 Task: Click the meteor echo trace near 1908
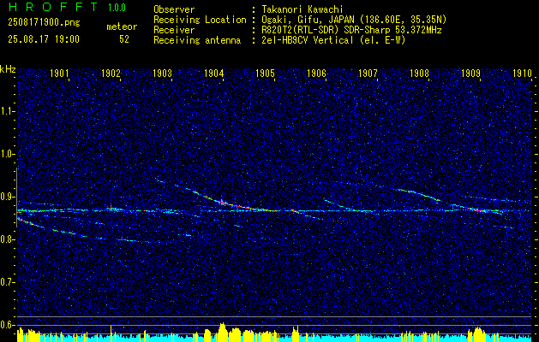click(x=418, y=194)
